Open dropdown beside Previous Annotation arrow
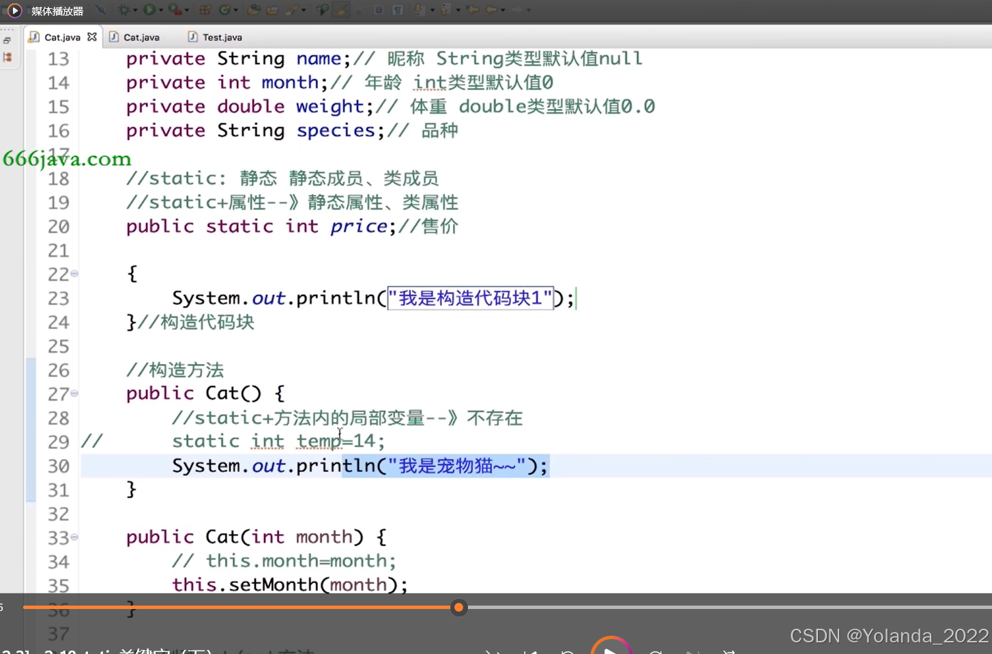992x654 pixels. point(458,10)
